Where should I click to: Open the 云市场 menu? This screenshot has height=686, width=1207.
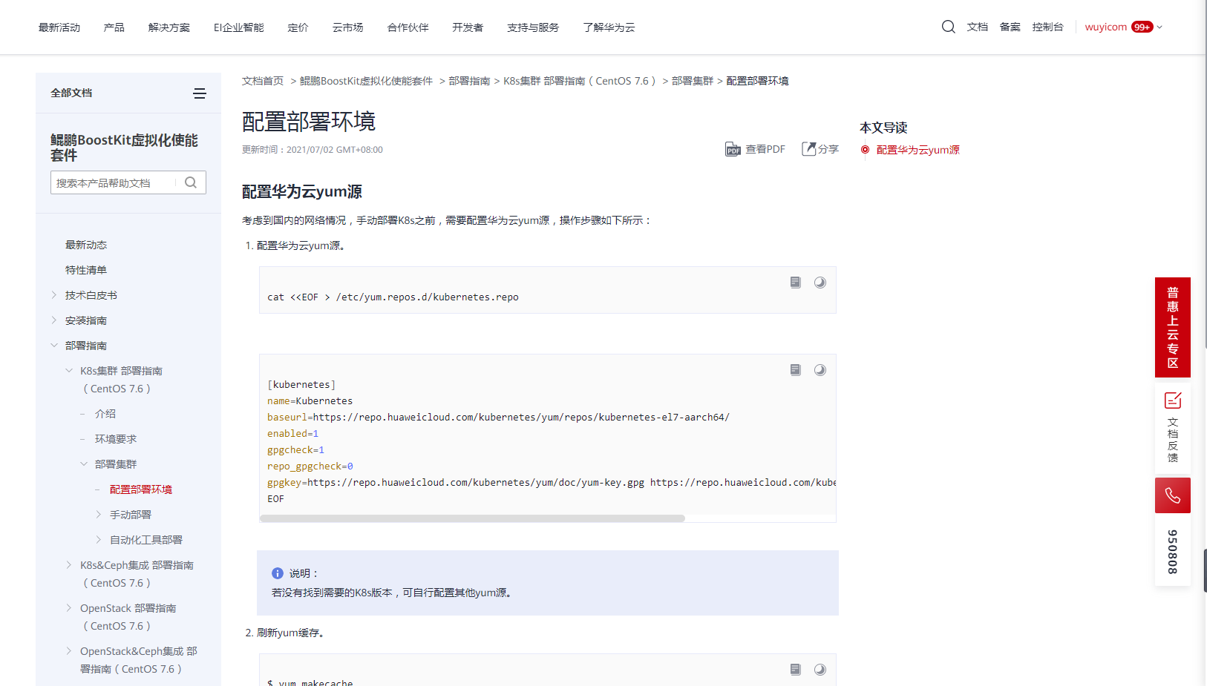point(348,27)
